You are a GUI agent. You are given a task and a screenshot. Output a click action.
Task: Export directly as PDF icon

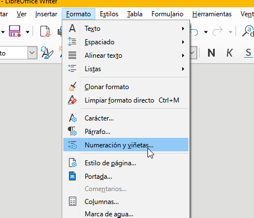[x=45, y=31]
